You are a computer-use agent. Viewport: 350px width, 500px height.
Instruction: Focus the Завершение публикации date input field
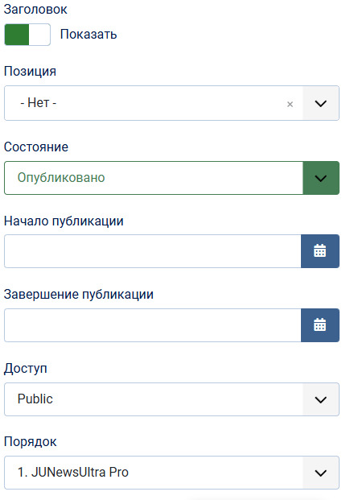point(153,325)
